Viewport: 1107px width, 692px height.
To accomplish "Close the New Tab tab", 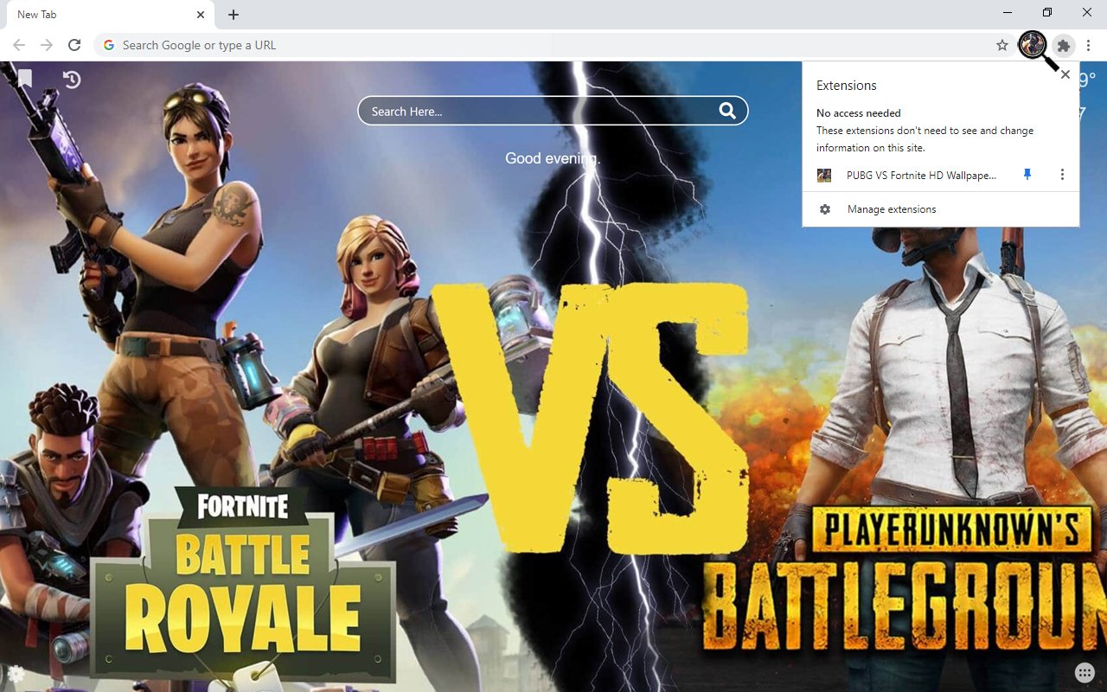I will pyautogui.click(x=201, y=15).
